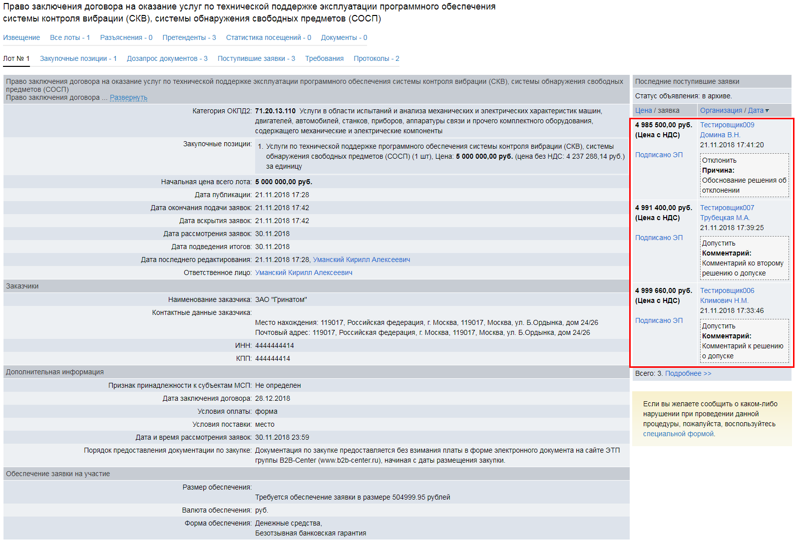Open Разъяснения - 0 section
The width and height of the screenshot is (796, 543).
tap(126, 38)
